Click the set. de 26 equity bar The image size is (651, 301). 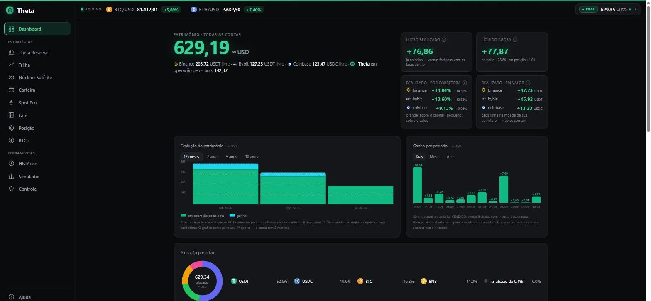coord(225,184)
